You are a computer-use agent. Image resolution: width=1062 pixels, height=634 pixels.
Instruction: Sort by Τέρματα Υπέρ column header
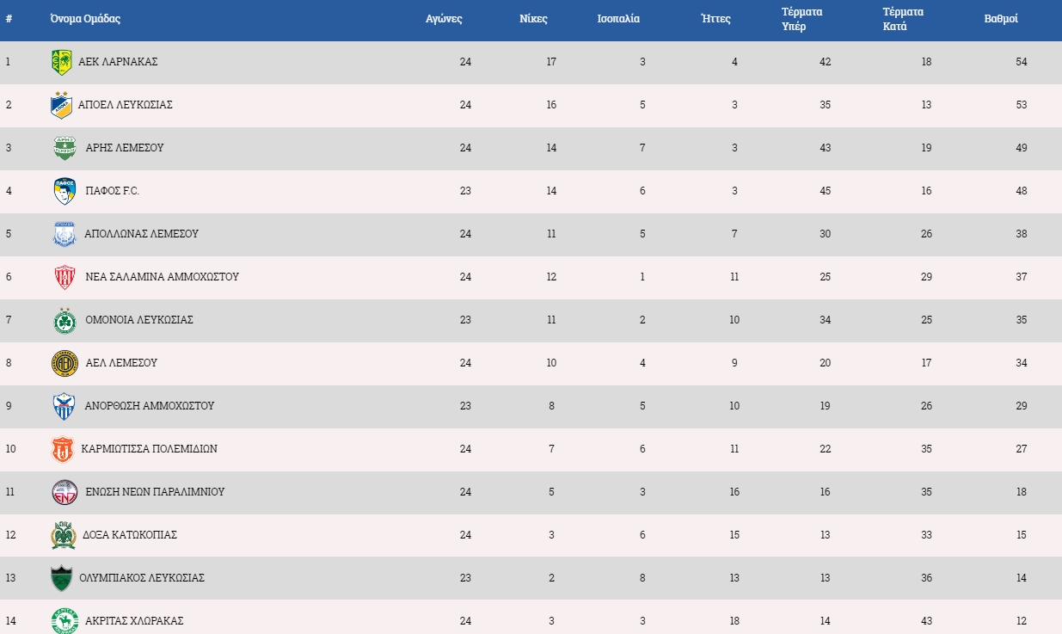[801, 19]
